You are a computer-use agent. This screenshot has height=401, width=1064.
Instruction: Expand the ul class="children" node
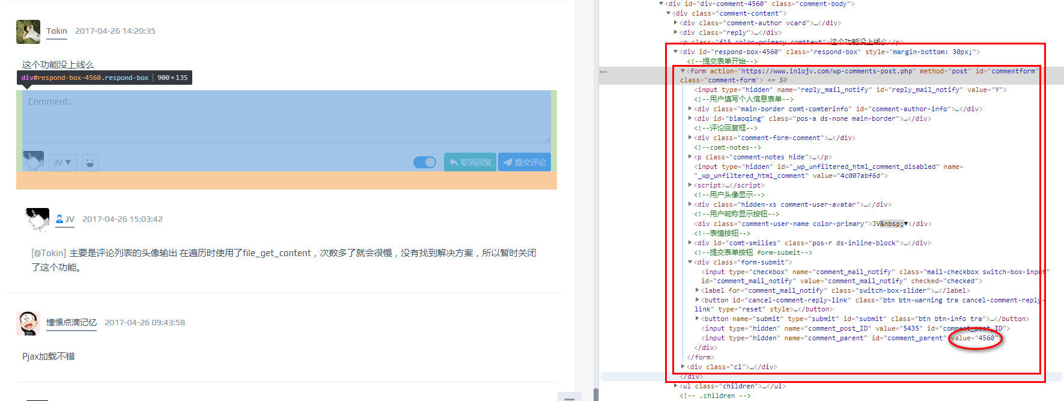(676, 386)
